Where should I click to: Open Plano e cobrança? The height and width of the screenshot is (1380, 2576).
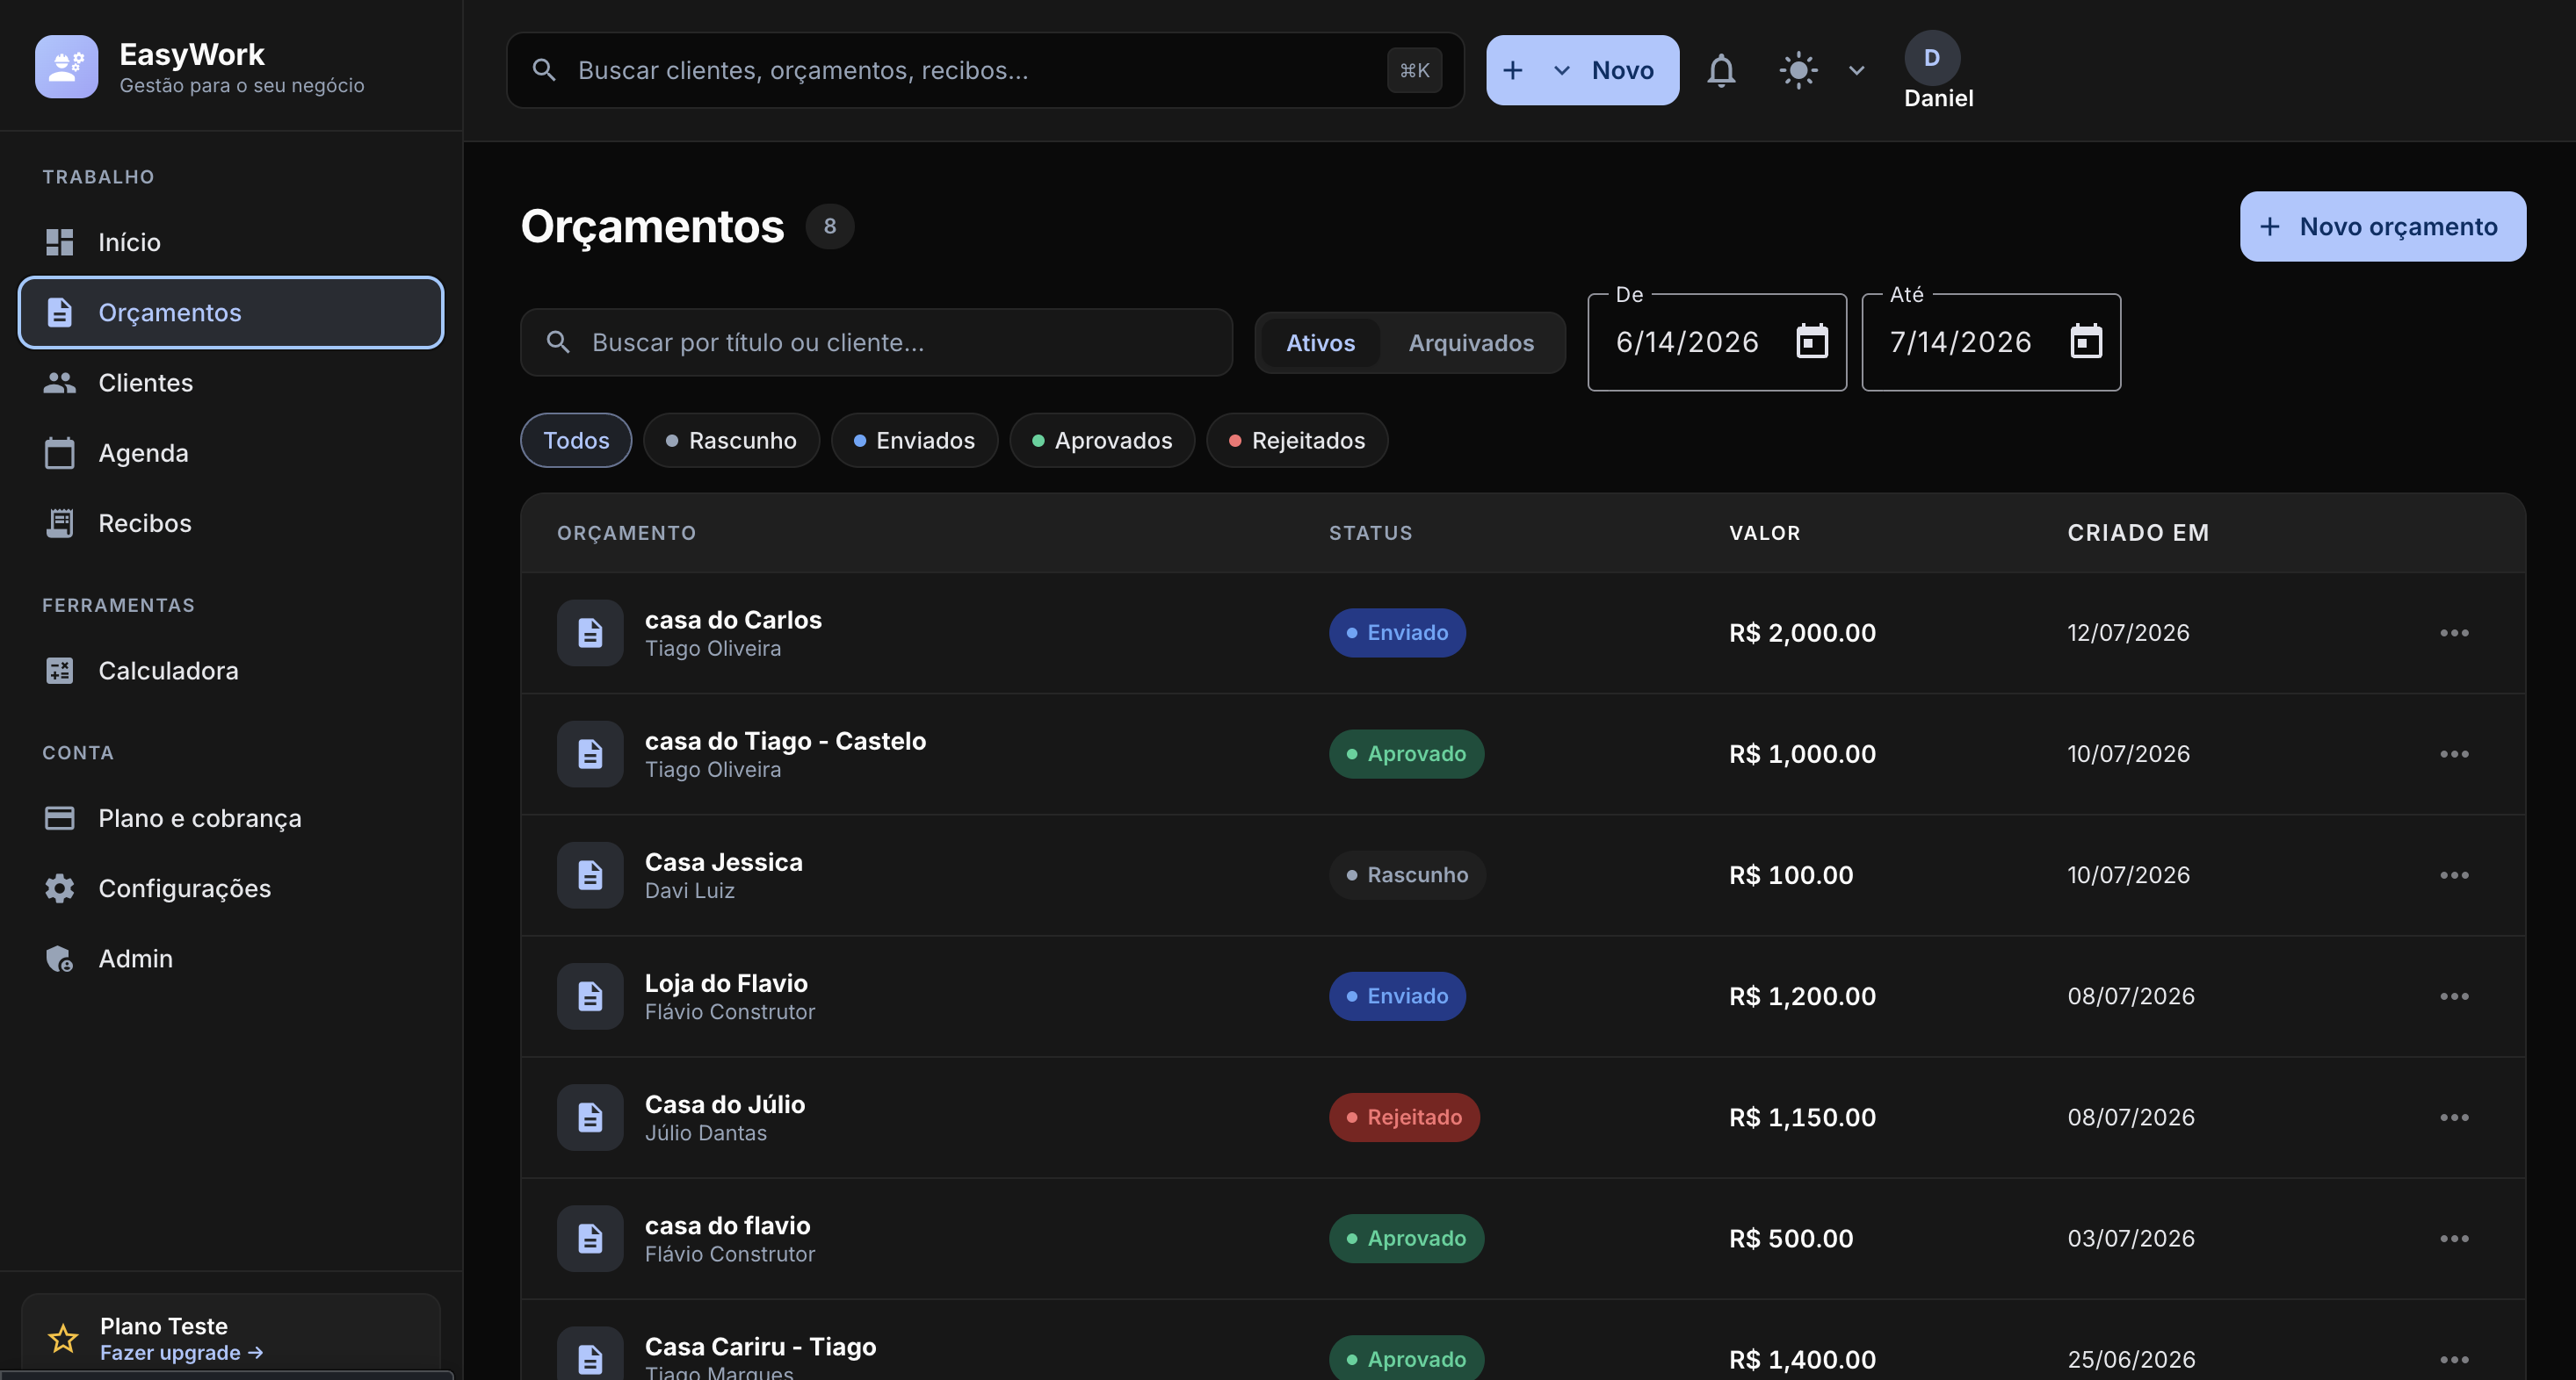click(x=231, y=818)
